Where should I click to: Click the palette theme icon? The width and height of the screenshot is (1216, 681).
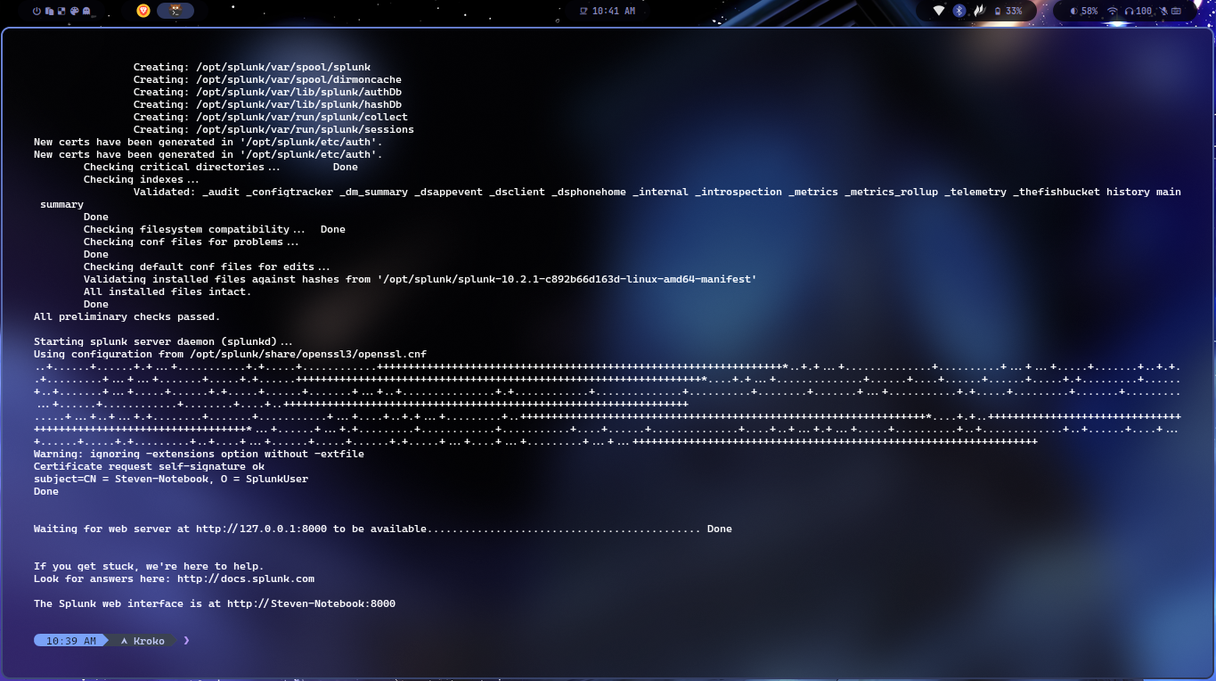[74, 12]
